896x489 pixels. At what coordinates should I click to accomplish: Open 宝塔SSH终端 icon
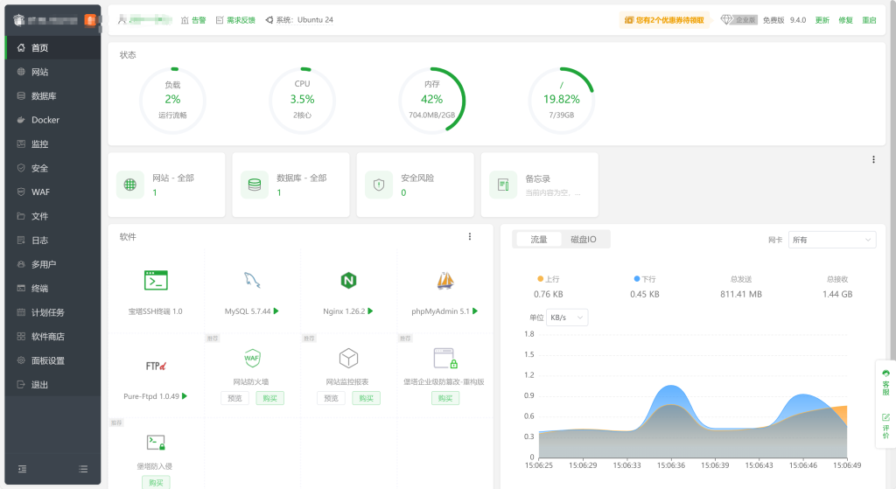tap(156, 281)
